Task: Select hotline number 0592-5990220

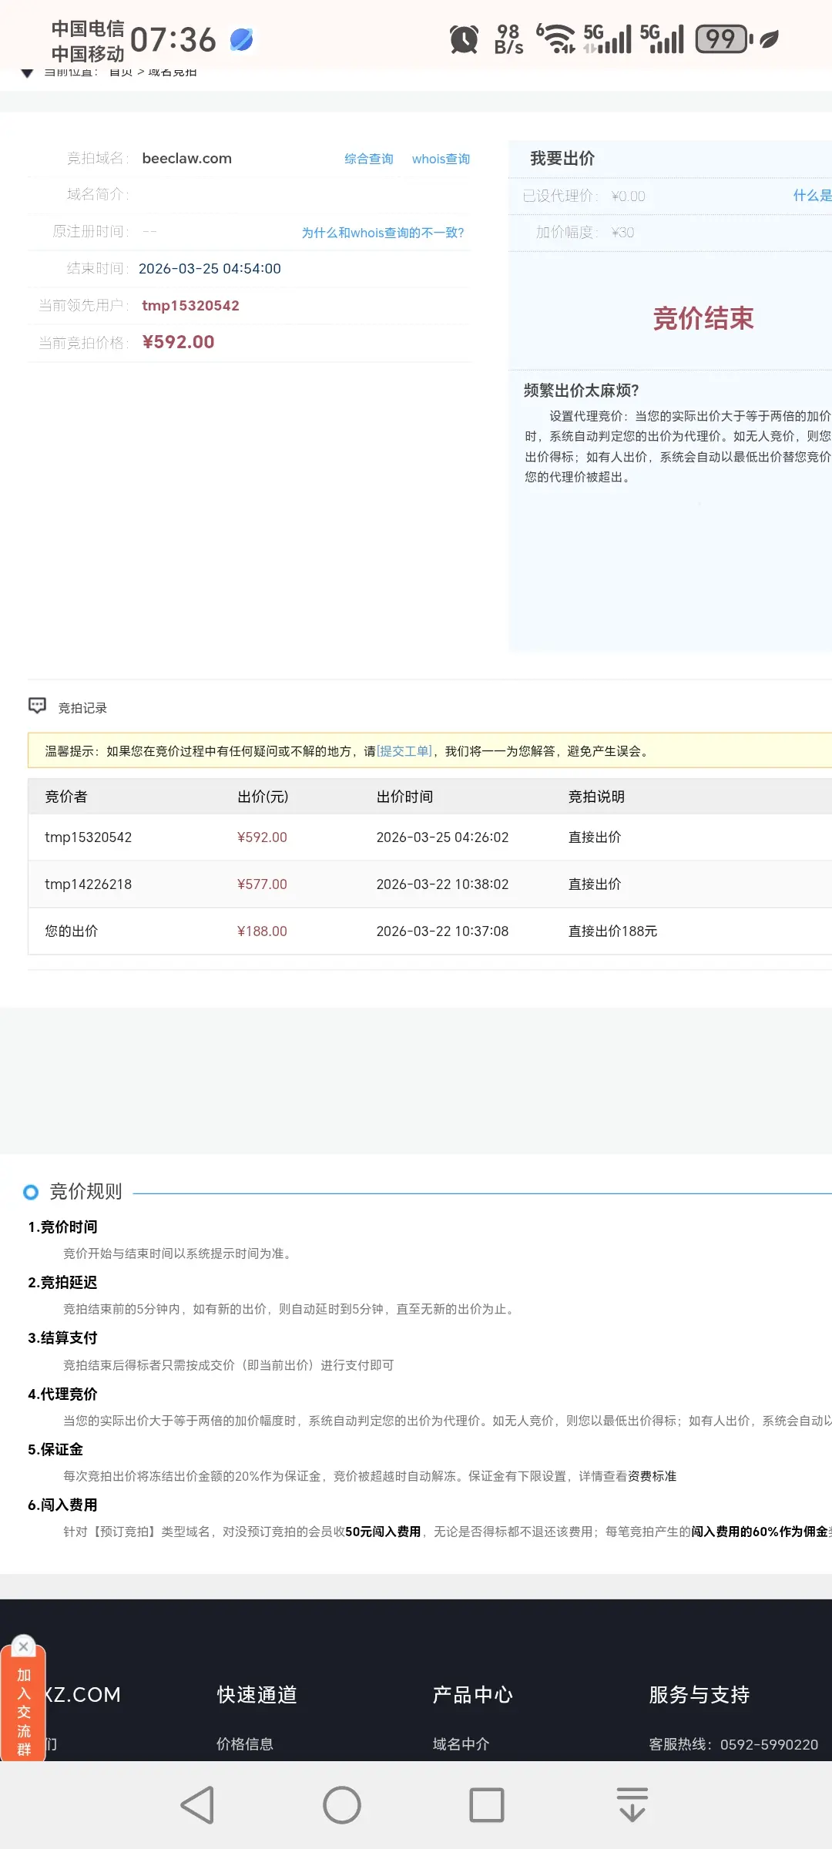Action: coord(770,1744)
